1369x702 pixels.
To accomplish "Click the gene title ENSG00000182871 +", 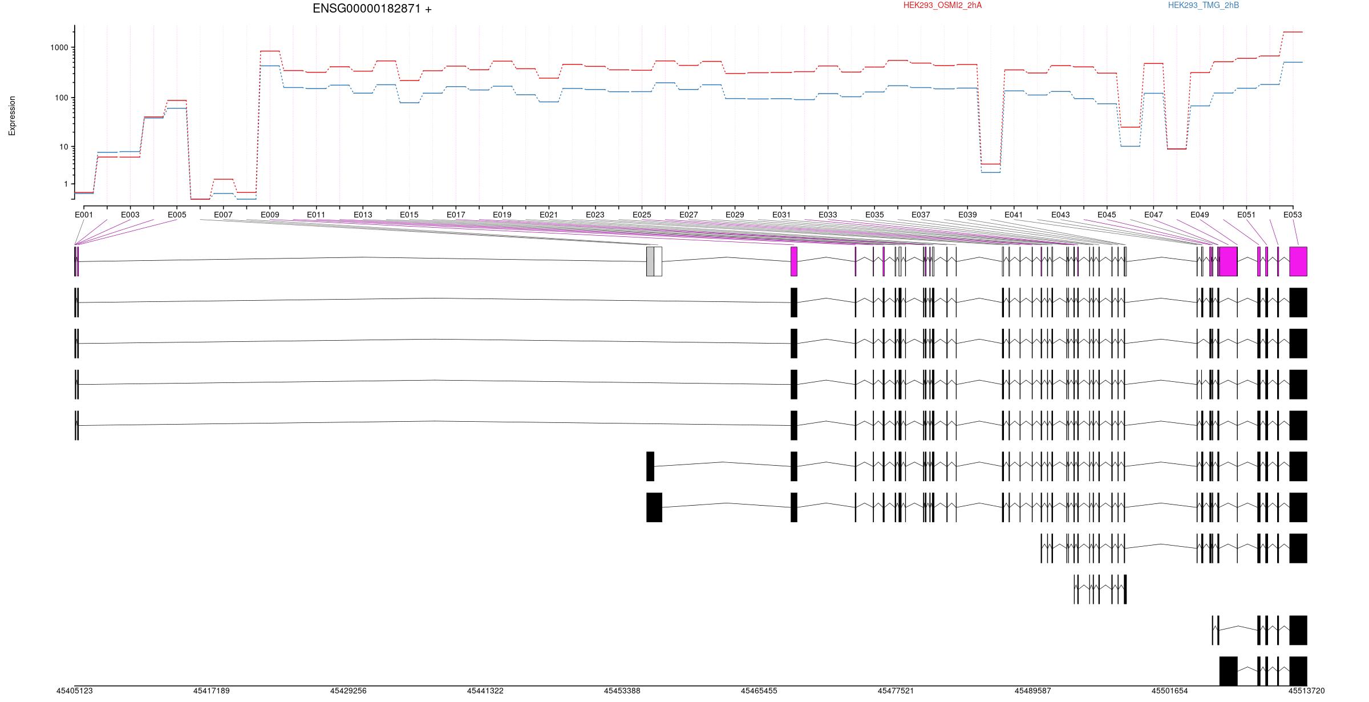I will (372, 9).
